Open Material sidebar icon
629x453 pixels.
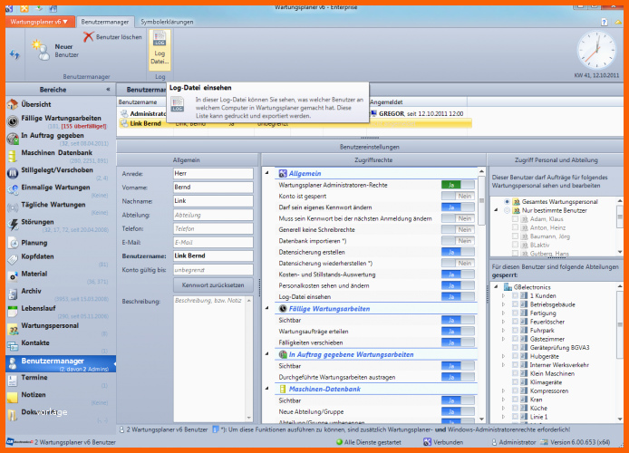click(x=13, y=276)
